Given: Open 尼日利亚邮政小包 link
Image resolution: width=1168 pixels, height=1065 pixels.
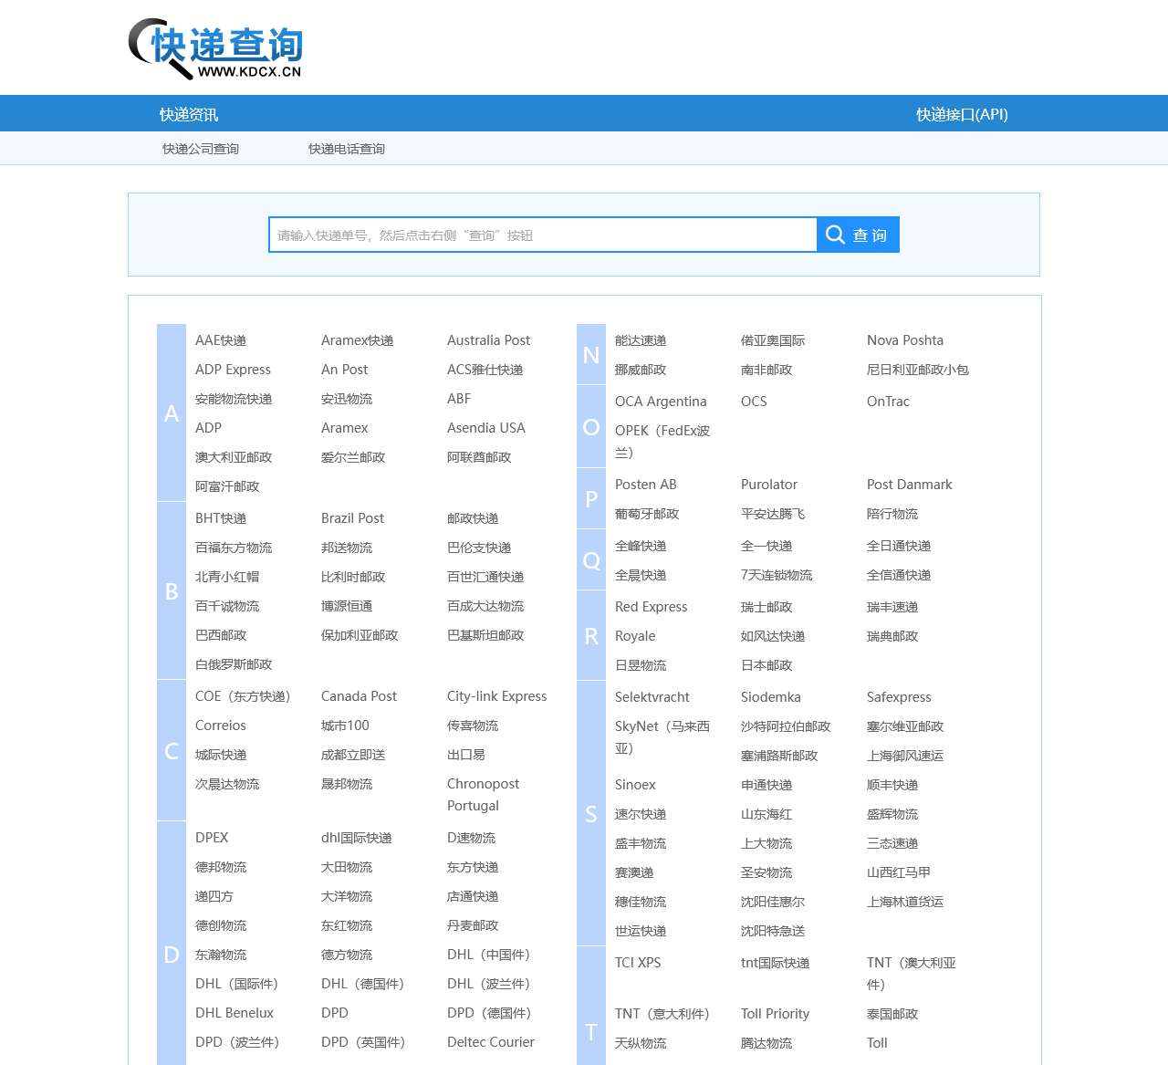Looking at the screenshot, I should tap(918, 370).
